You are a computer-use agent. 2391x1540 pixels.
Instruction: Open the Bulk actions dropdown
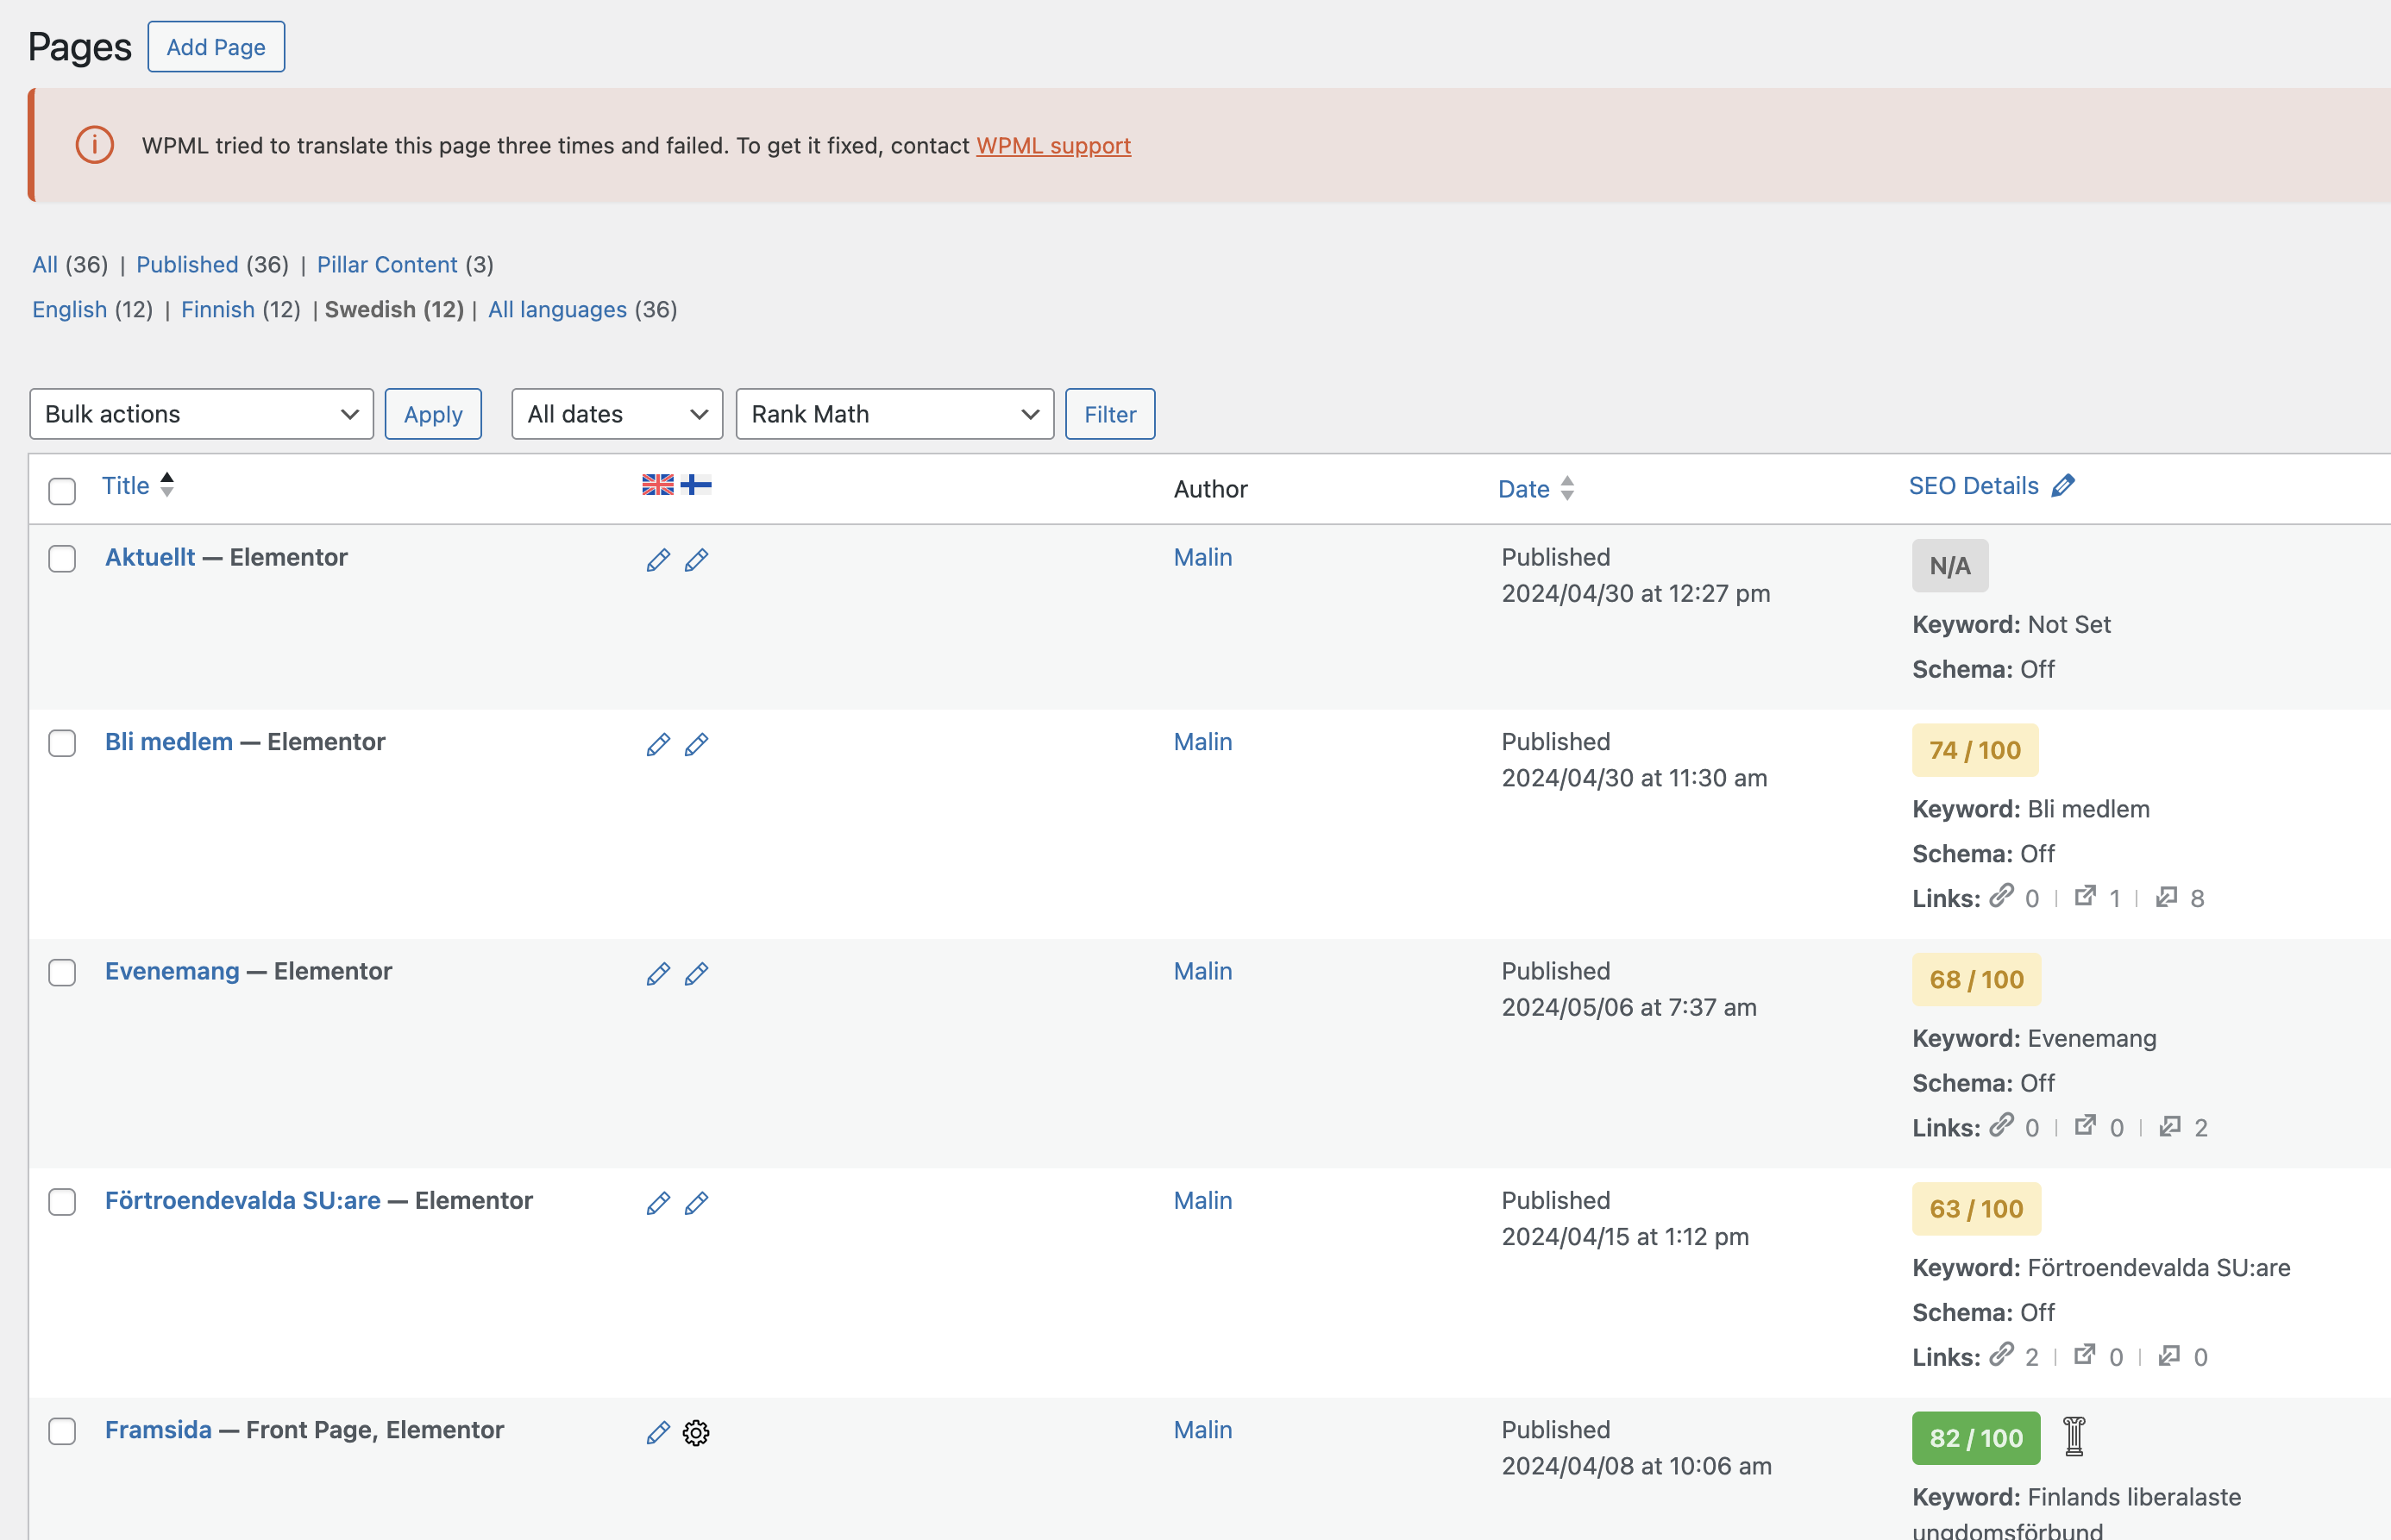[x=201, y=414]
